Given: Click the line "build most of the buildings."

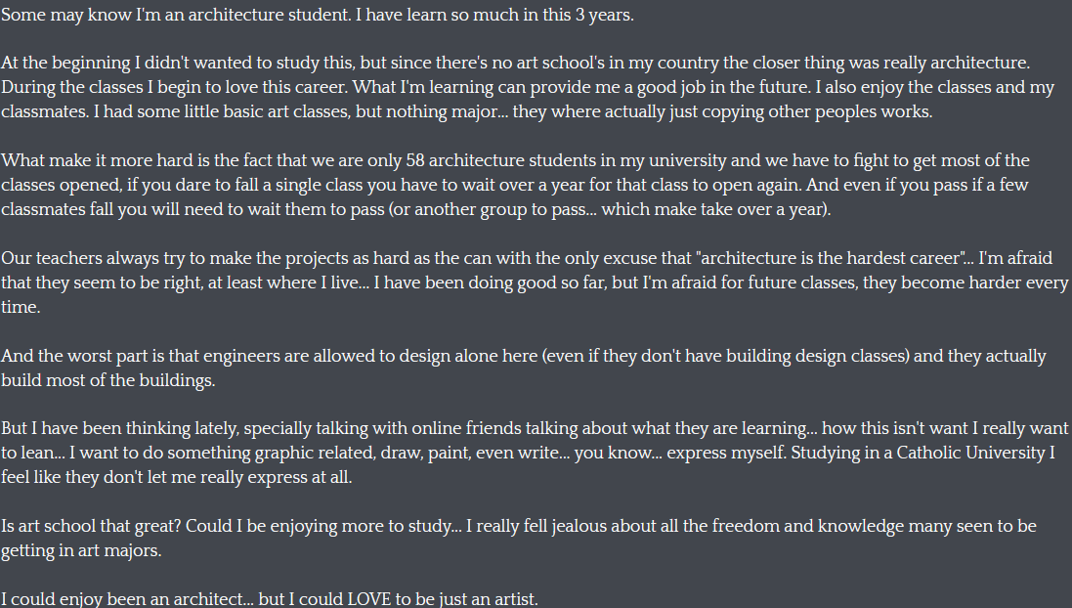Looking at the screenshot, I should [107, 380].
